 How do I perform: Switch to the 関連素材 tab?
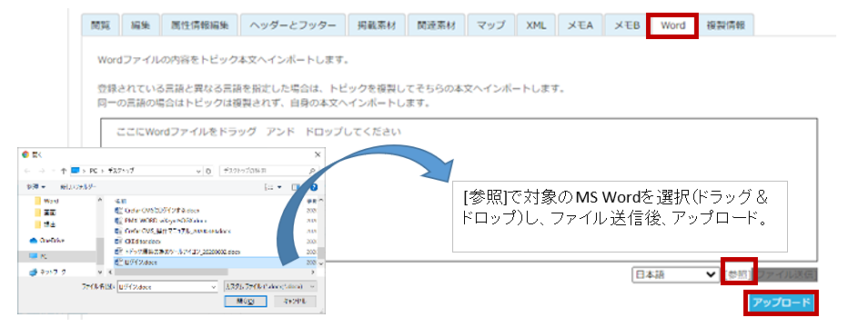click(x=437, y=25)
